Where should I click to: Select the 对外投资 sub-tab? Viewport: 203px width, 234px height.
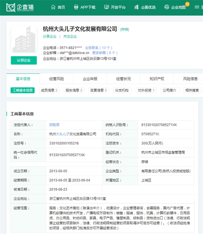tap(146, 90)
